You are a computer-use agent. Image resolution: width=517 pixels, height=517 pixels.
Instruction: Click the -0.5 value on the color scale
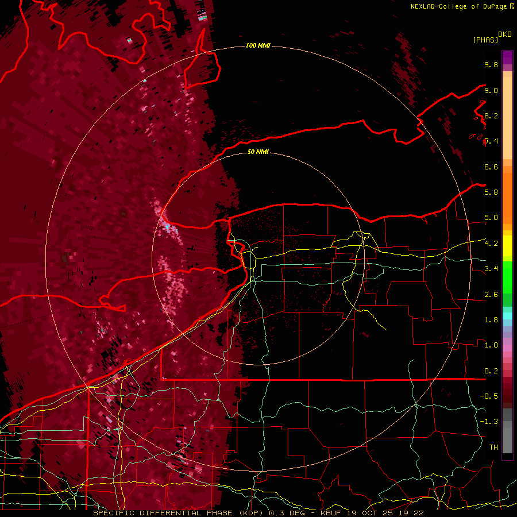tap(489, 396)
